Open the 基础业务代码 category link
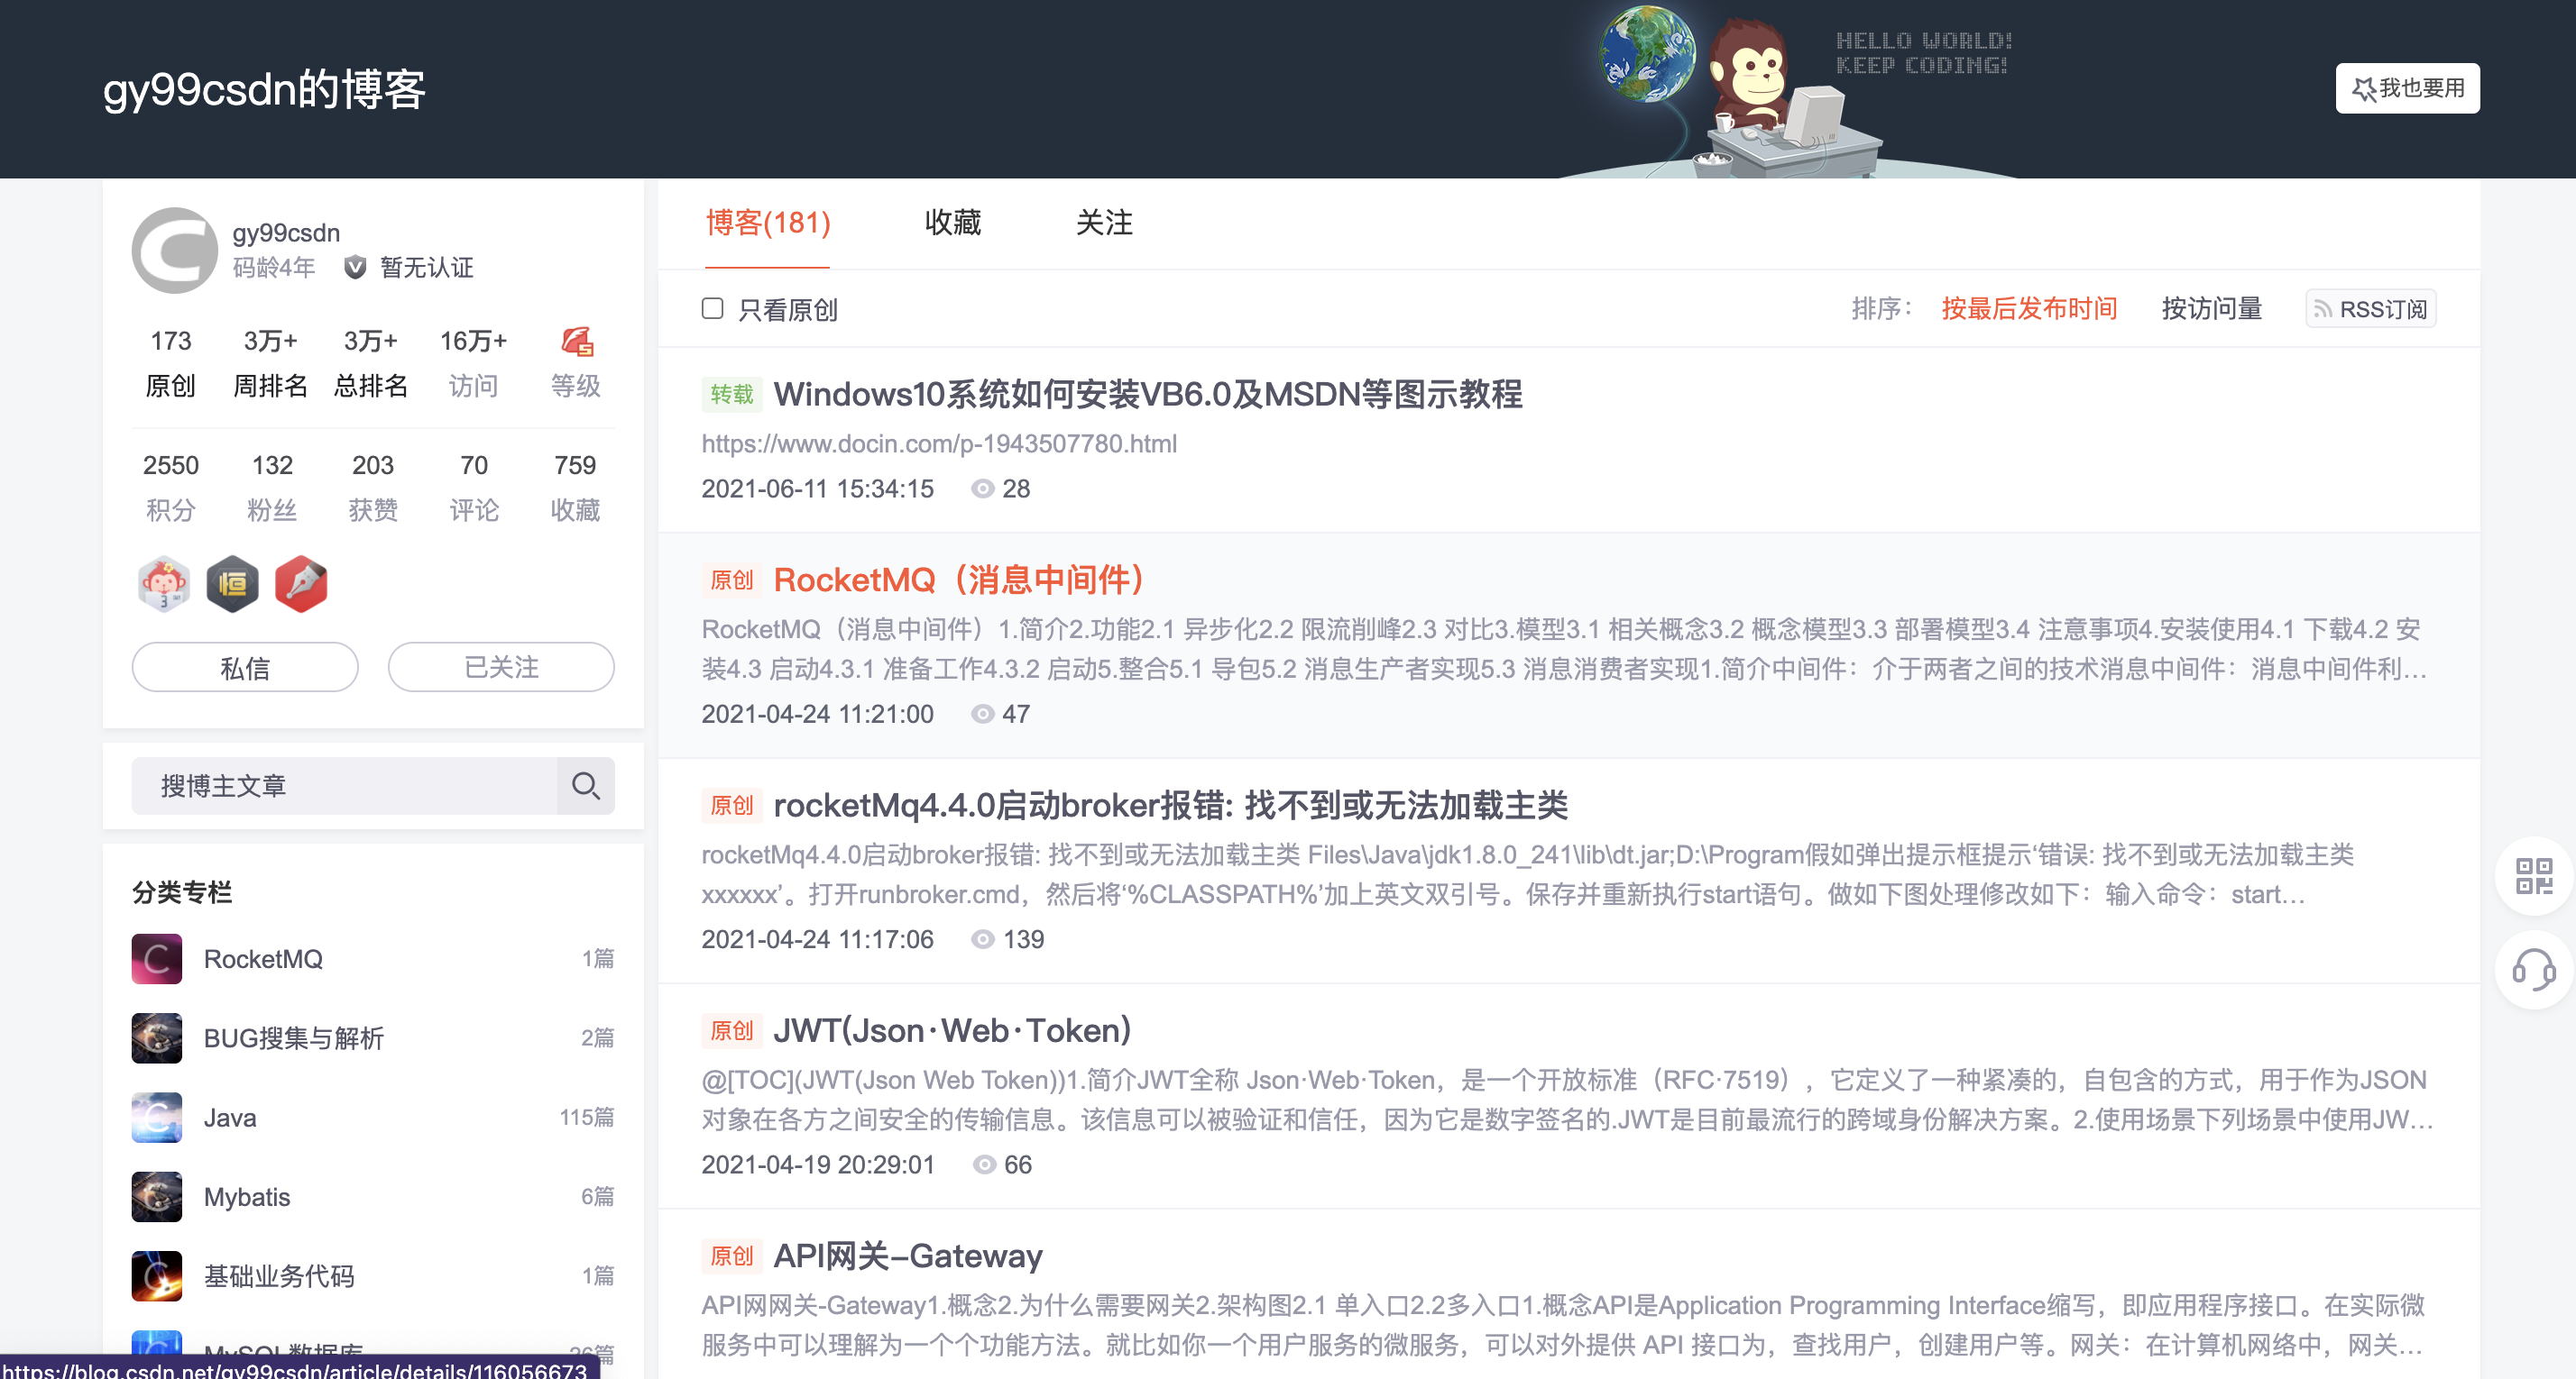The width and height of the screenshot is (2576, 1379). tap(279, 1276)
